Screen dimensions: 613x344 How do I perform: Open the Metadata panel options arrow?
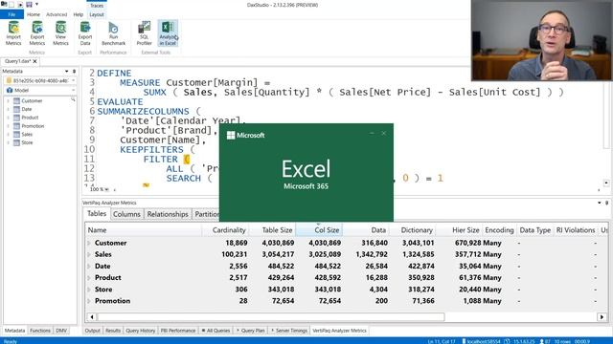pos(67,72)
